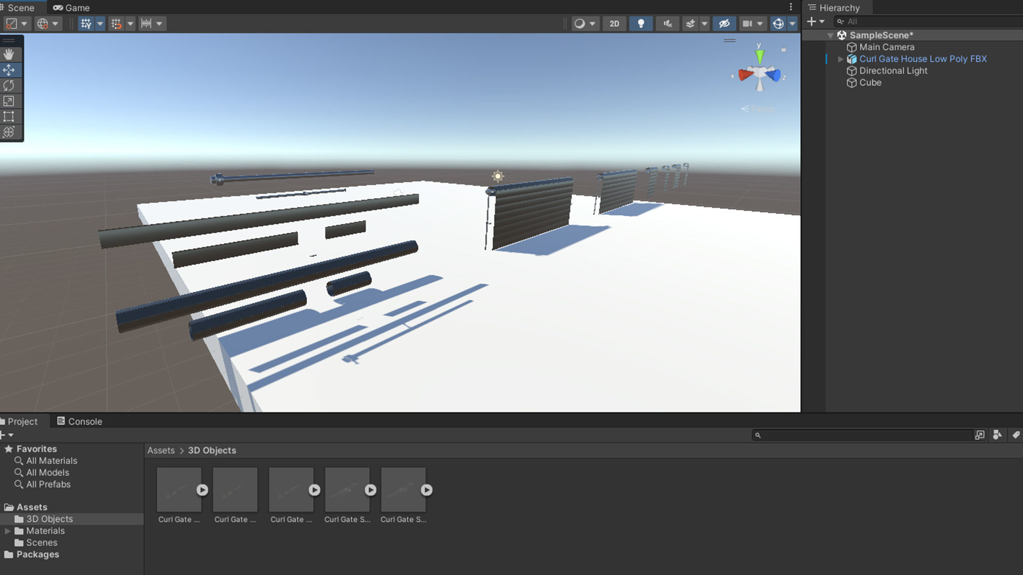Expand the Materials folder arrow
This screenshot has width=1023, height=575.
[7, 531]
